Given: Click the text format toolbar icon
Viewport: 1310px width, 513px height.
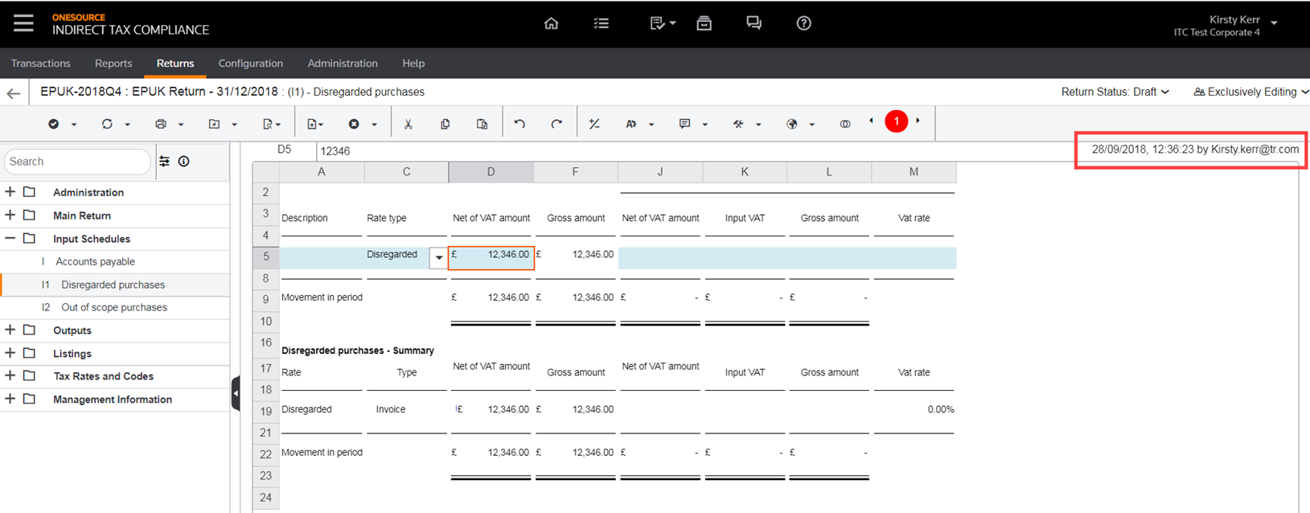Looking at the screenshot, I should pos(631,124).
